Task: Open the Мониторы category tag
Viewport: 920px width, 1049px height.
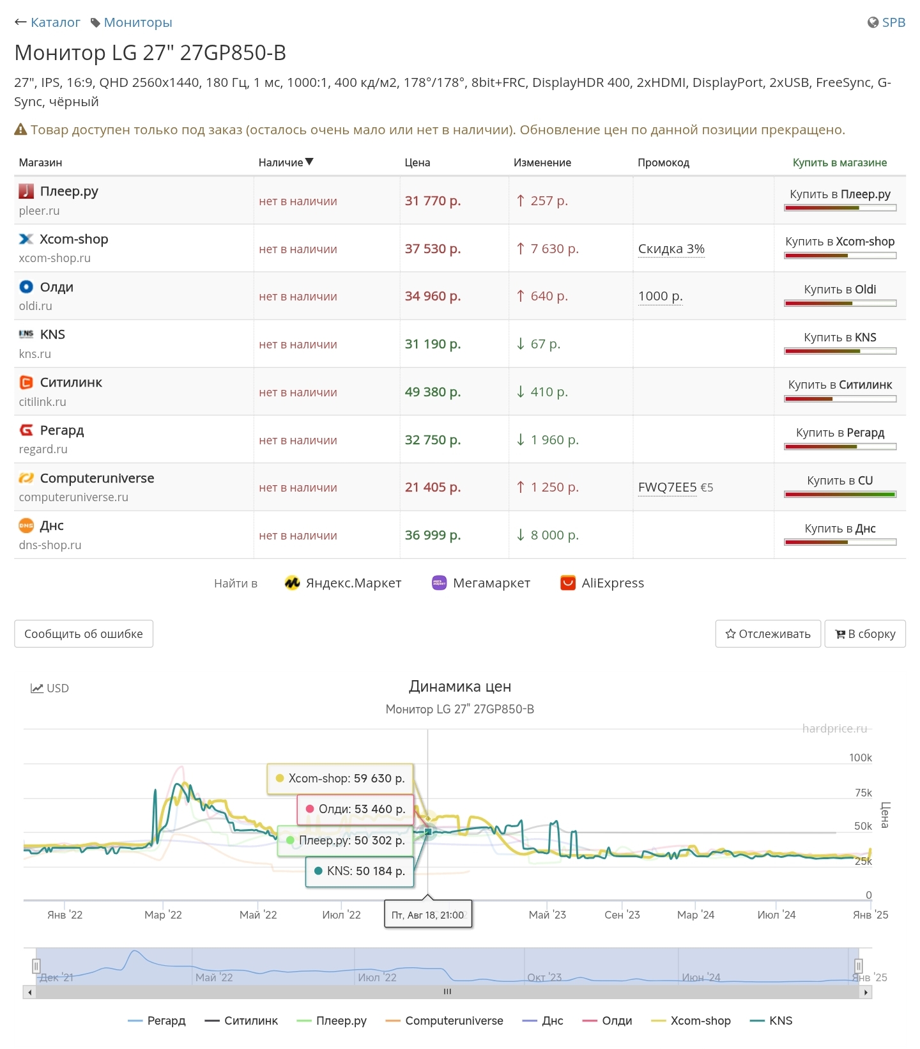Action: tap(132, 22)
